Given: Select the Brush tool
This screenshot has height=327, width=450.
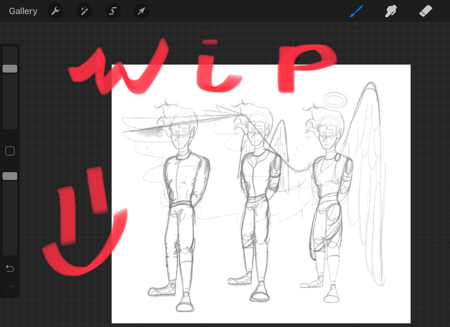Looking at the screenshot, I should (x=356, y=11).
